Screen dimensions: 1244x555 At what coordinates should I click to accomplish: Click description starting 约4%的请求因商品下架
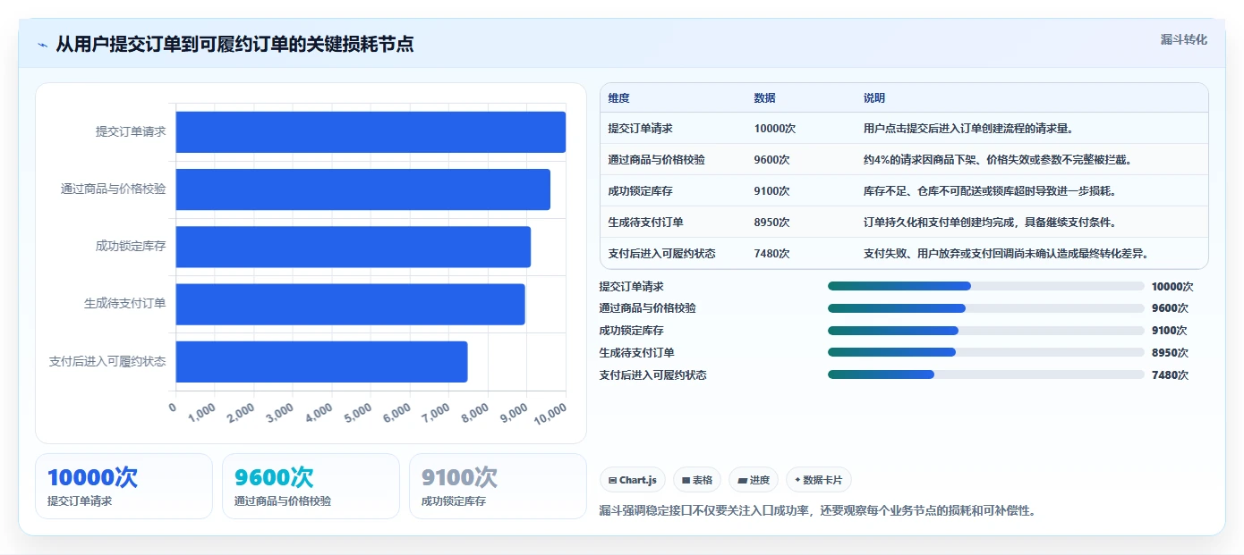click(997, 160)
